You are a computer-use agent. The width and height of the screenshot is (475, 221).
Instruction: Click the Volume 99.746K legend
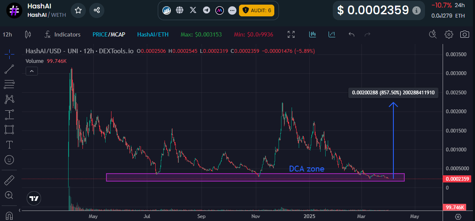coord(46,61)
